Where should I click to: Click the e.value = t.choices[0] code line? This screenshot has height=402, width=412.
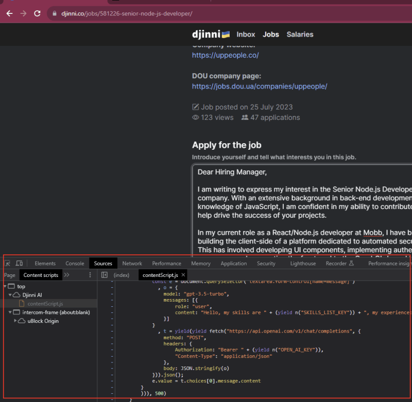[x=207, y=381]
